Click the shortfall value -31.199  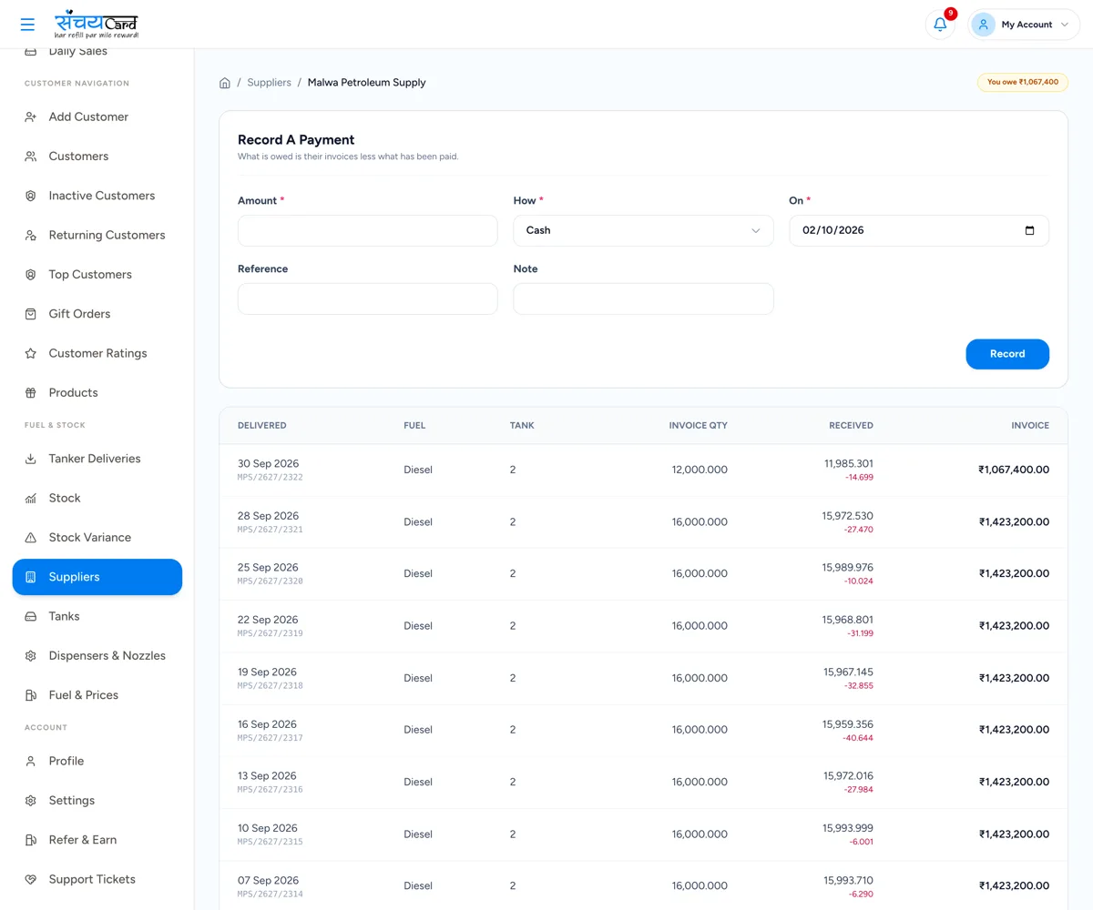coord(859,633)
